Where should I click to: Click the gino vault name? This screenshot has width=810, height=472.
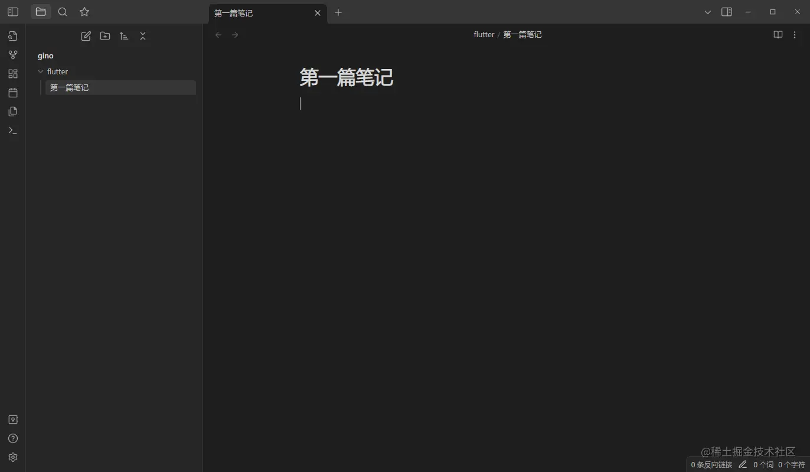click(45, 56)
